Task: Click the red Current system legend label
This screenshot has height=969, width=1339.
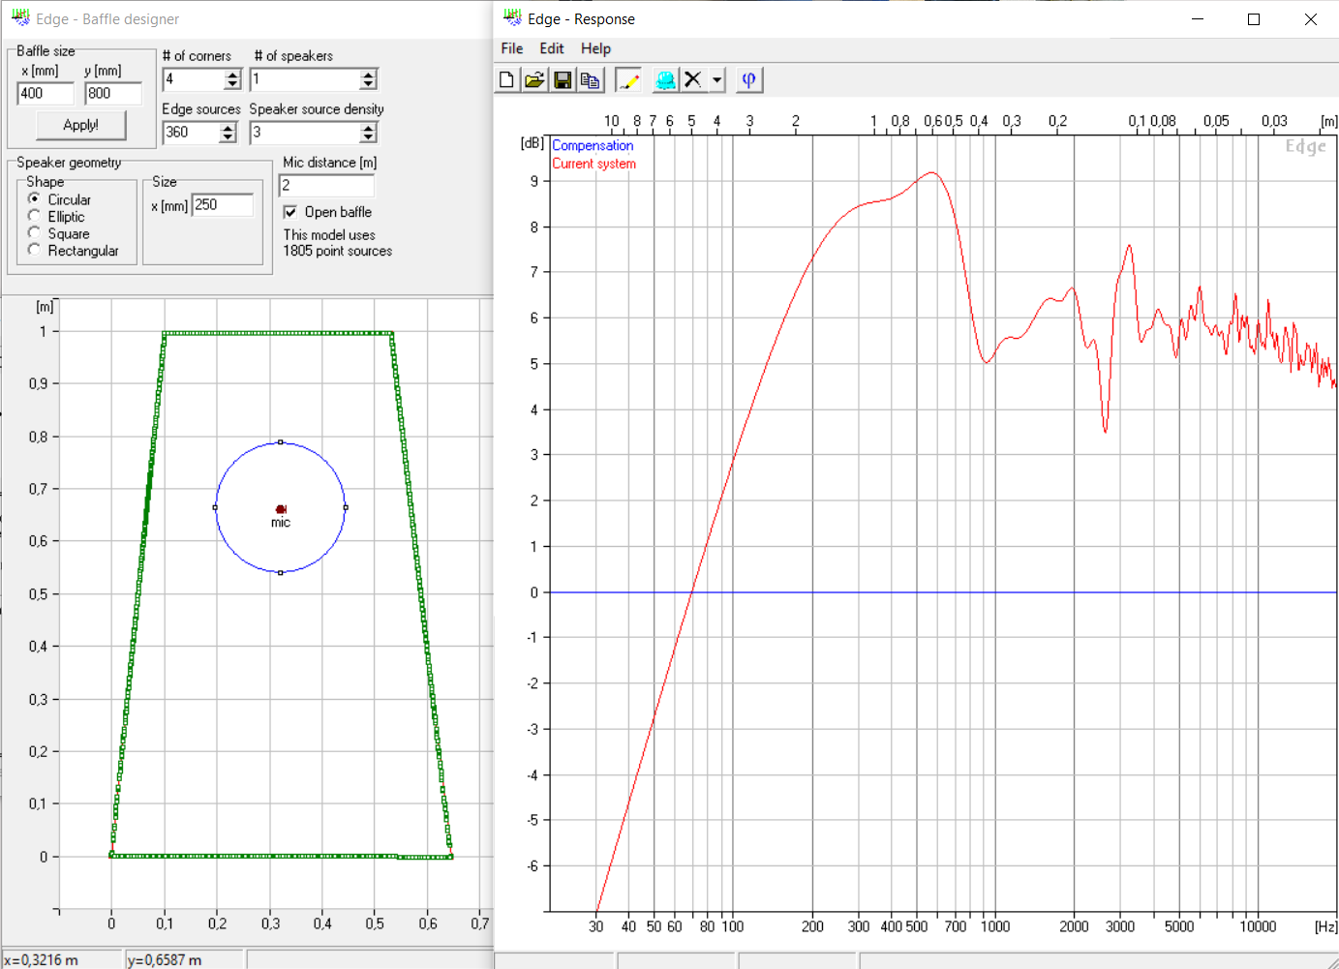Action: (594, 164)
